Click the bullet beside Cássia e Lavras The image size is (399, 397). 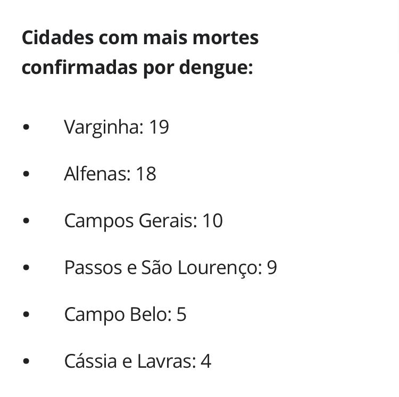(x=26, y=361)
